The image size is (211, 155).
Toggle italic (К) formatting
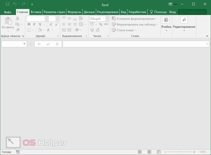(34, 24)
